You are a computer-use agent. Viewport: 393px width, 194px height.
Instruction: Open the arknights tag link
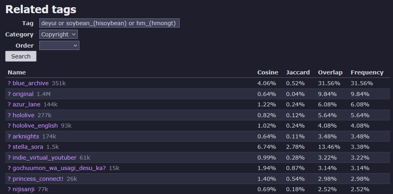(26, 136)
